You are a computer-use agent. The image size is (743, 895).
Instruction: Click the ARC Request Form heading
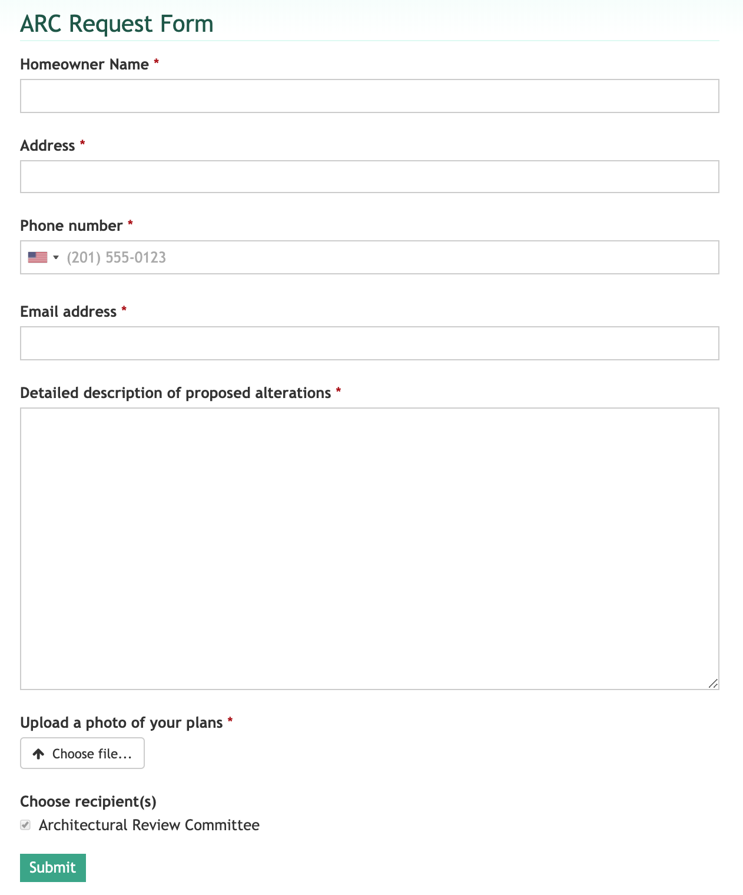[117, 24]
